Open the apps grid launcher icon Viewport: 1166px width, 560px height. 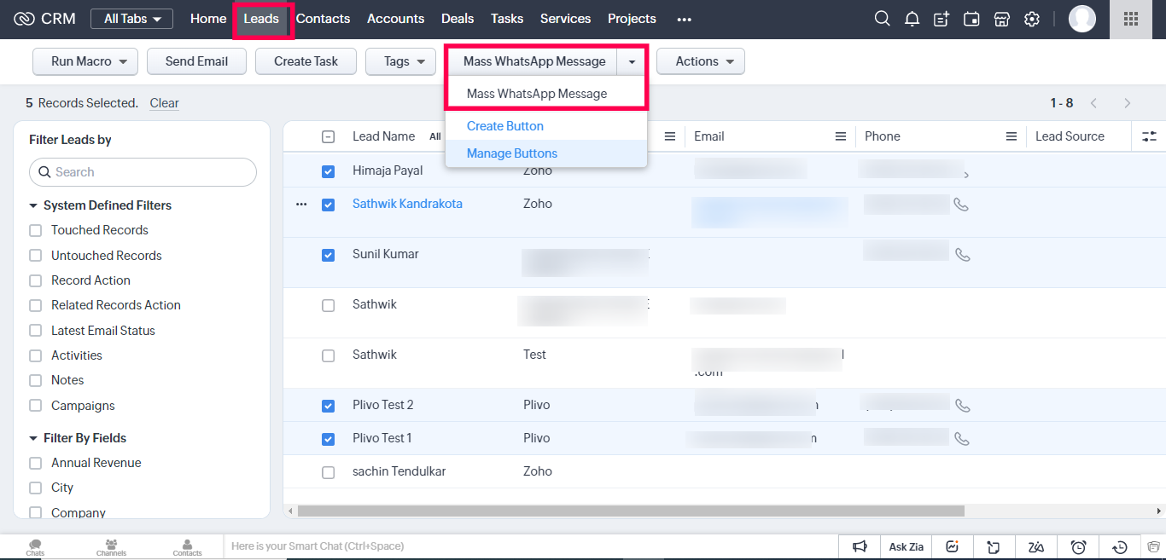[x=1131, y=19]
